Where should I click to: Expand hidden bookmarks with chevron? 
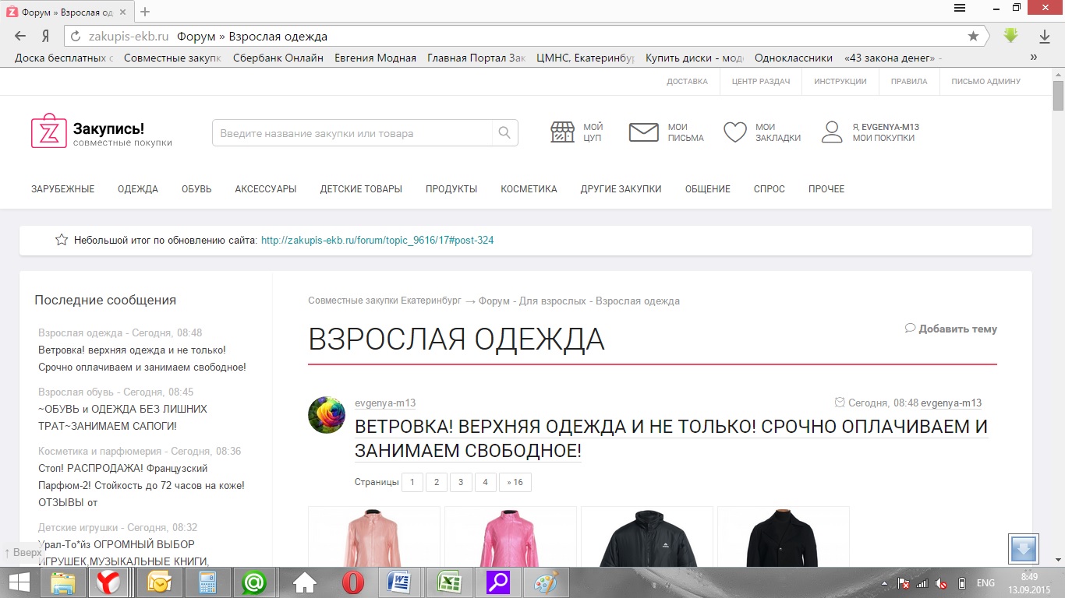(1034, 58)
